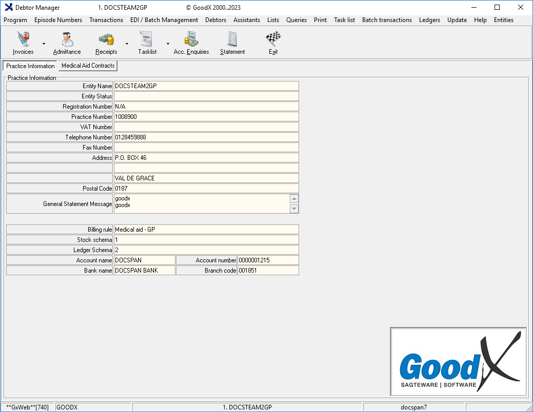Open the Tasklist toolbar icon

coord(147,43)
